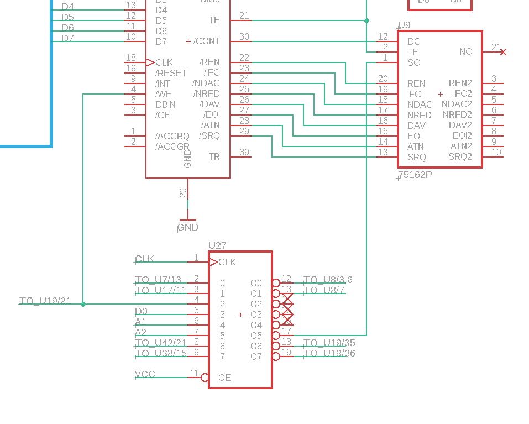529x424 pixels.
Task: Click the TO_U19/36 net label
Action: click(329, 354)
